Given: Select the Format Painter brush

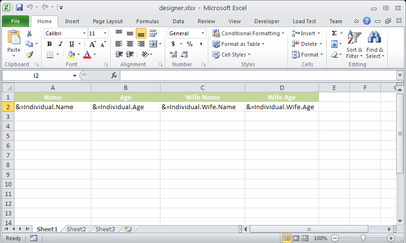Looking at the screenshot, I should coord(29,54).
